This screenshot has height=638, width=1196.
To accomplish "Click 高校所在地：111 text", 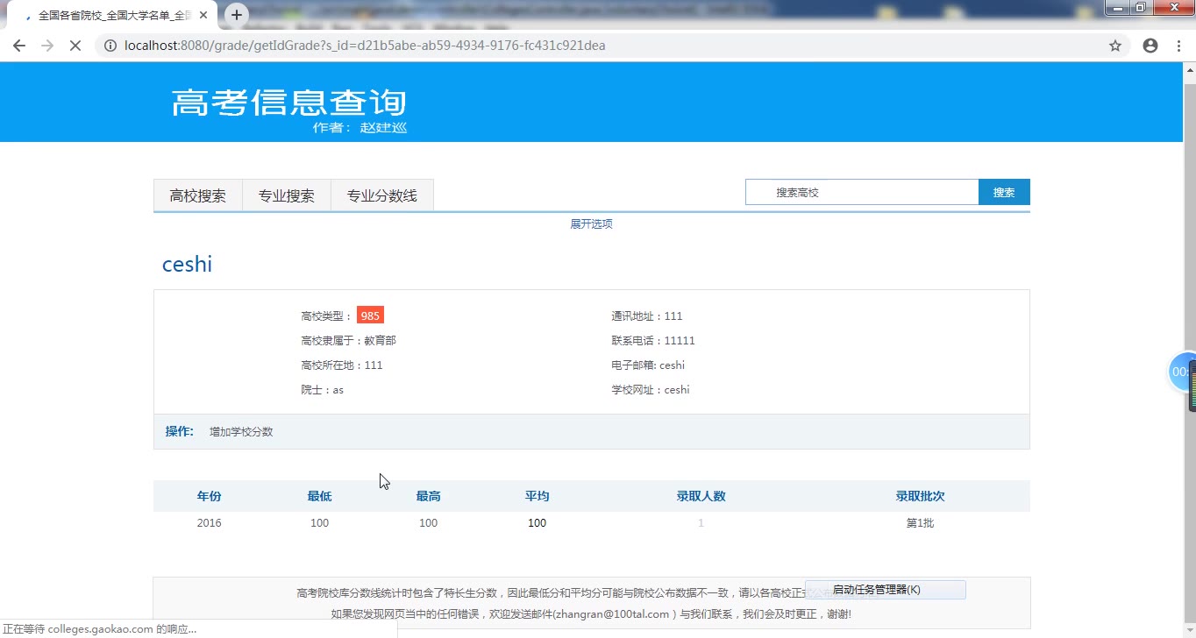I will [x=341, y=365].
